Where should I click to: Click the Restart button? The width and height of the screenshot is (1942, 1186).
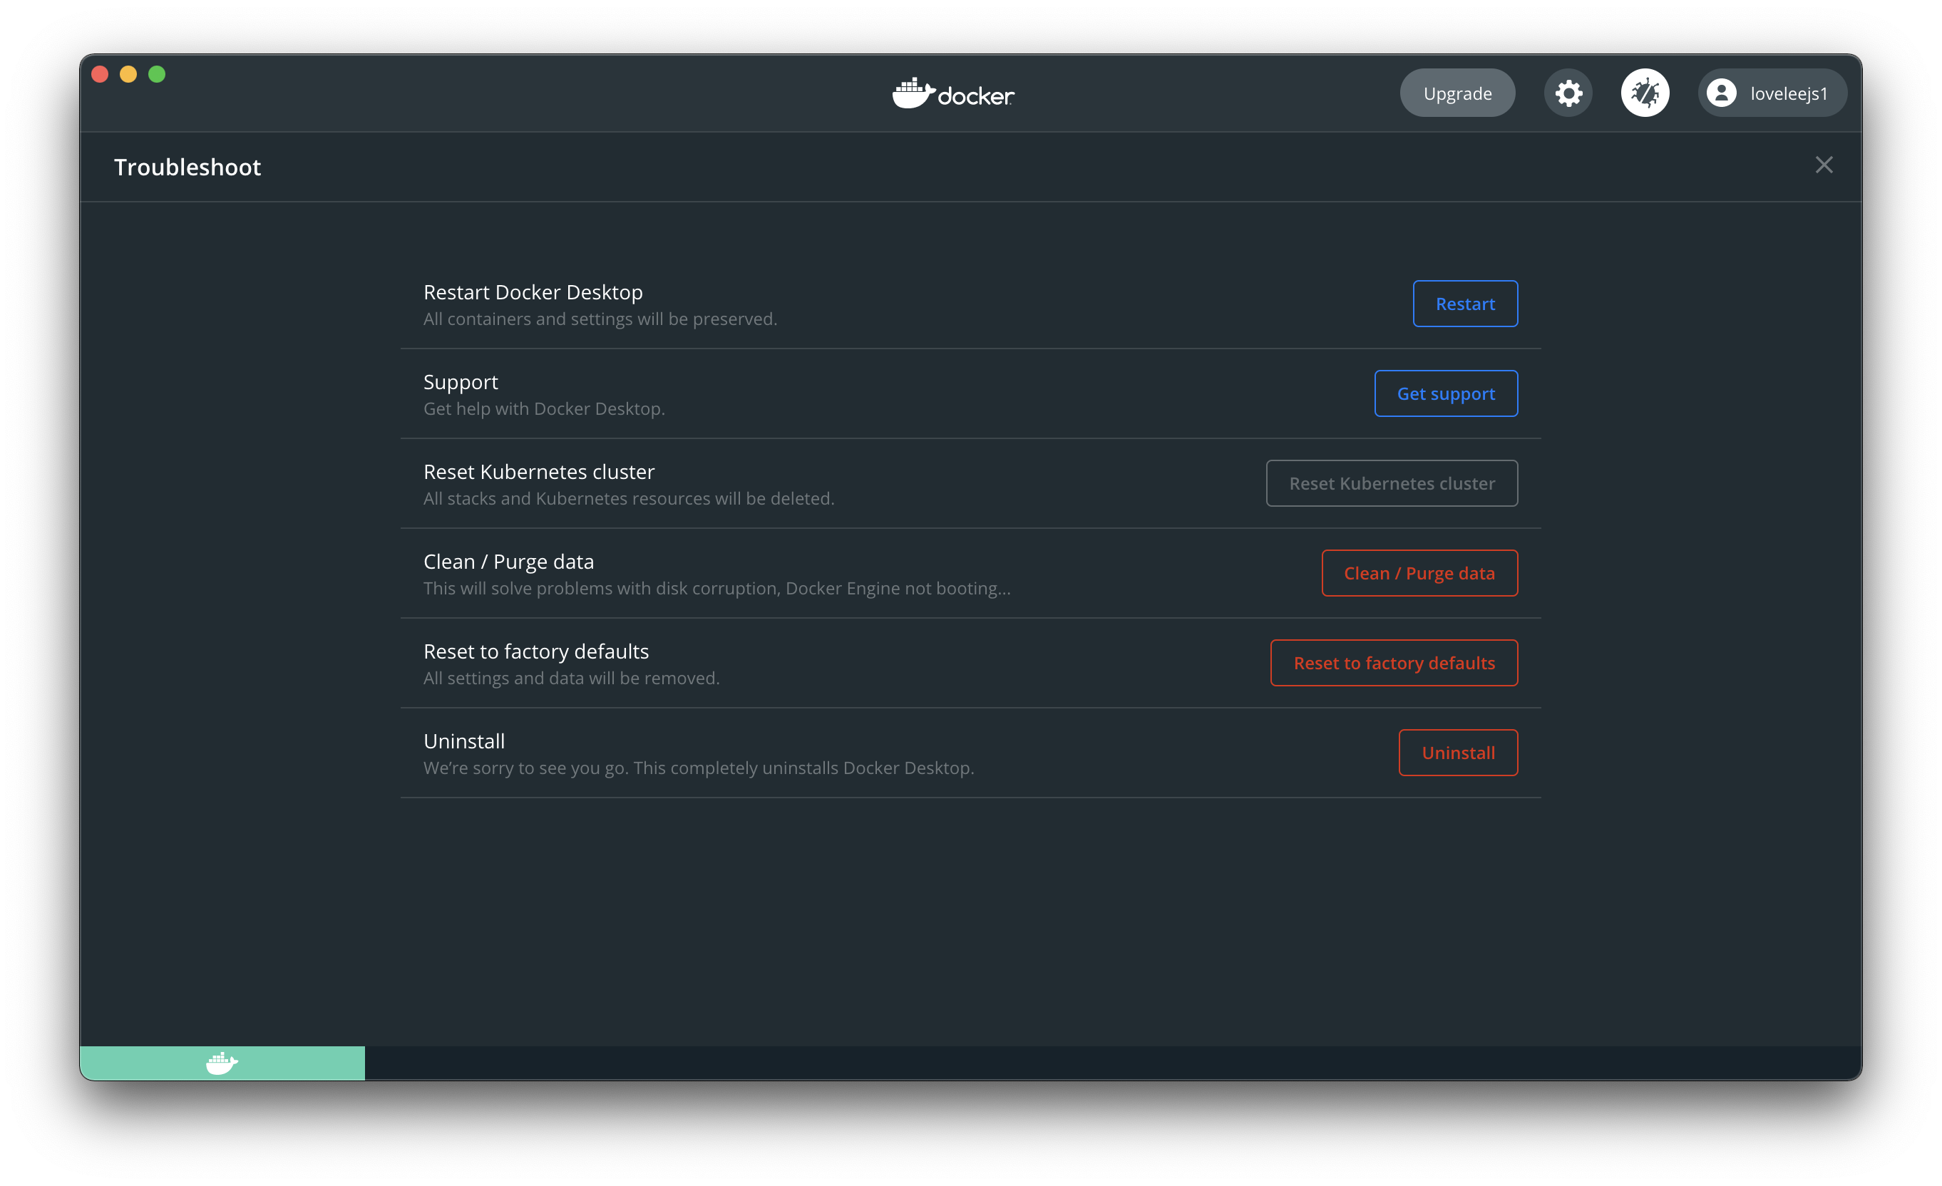1464,304
